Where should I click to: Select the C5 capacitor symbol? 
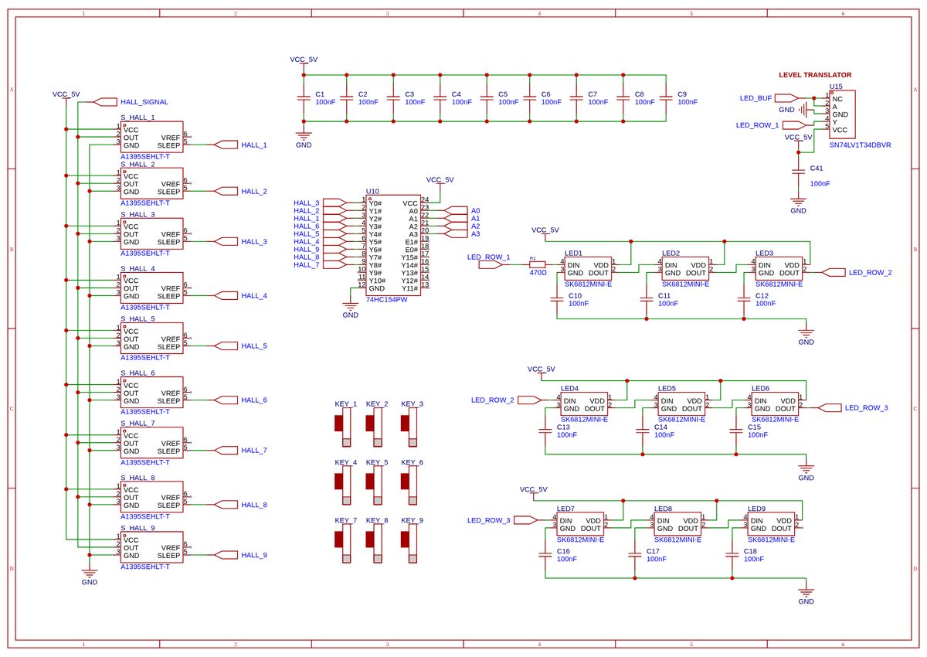(x=486, y=97)
